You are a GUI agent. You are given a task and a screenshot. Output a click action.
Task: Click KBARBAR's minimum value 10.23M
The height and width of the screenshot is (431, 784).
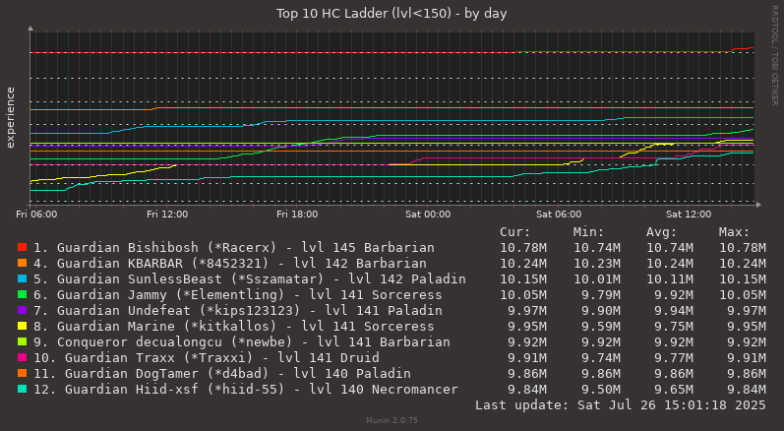(x=597, y=263)
